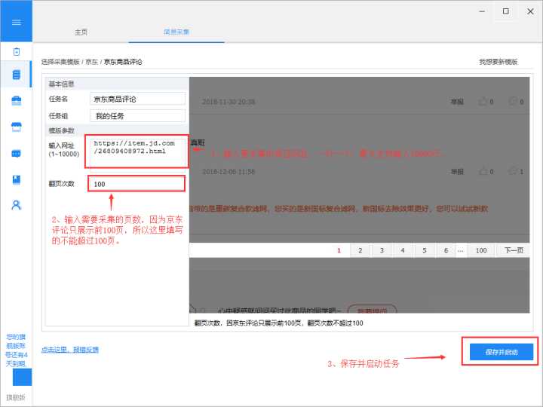Click 下一页 next page button

[514, 250]
